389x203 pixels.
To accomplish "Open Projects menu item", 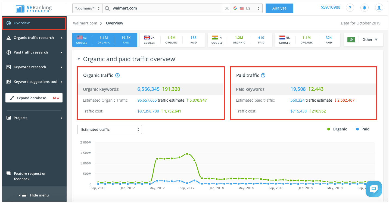I will point(34,118).
